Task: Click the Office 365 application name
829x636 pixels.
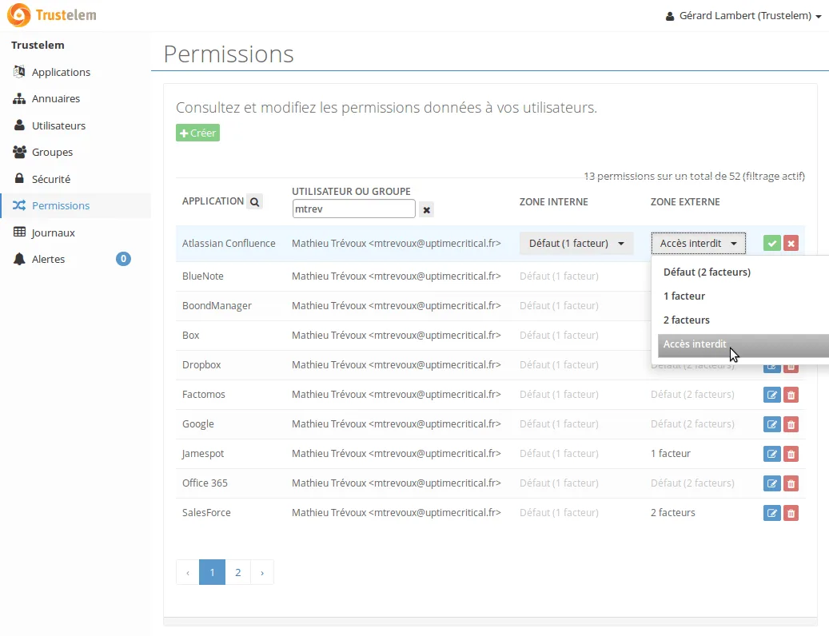Action: pos(205,483)
